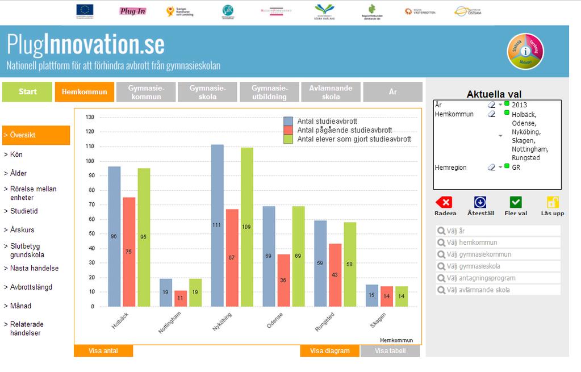Switch to Avlämnande skola tab
581x372 pixels.
[x=331, y=92]
